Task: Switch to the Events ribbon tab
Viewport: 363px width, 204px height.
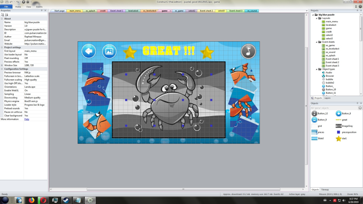Action: pos(39,7)
